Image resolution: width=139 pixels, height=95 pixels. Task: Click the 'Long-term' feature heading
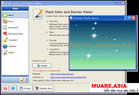click(54, 49)
